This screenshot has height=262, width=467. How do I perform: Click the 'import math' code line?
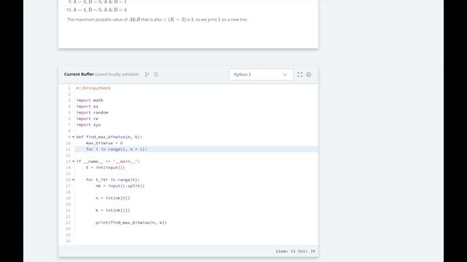90,100
